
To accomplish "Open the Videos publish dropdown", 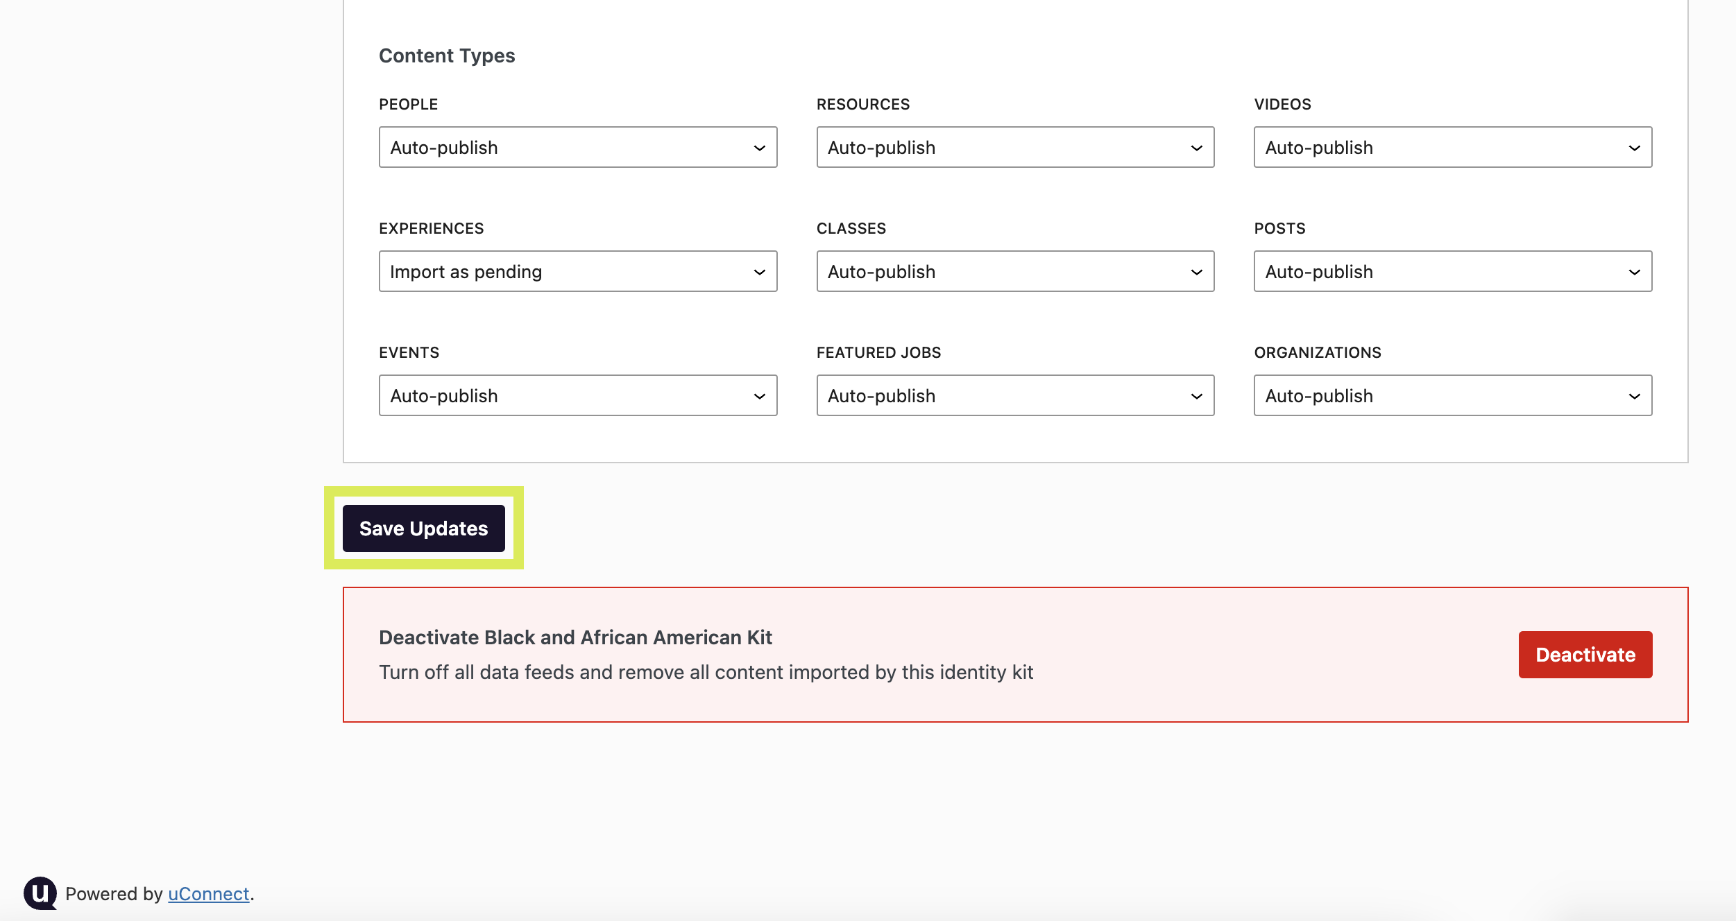I will tap(1452, 147).
